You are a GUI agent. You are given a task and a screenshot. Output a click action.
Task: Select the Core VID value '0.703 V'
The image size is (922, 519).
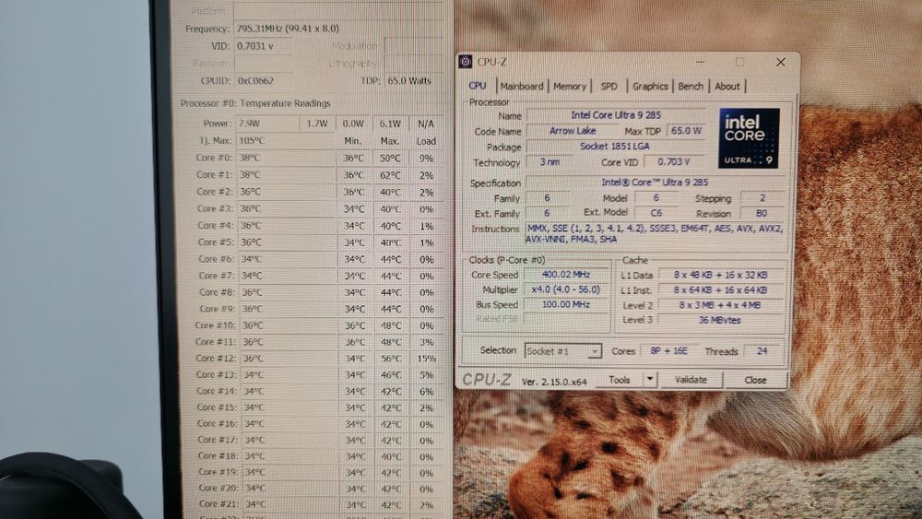tap(674, 161)
